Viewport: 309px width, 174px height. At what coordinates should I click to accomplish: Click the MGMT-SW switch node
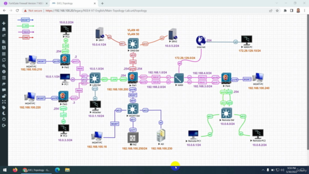pos(133,109)
